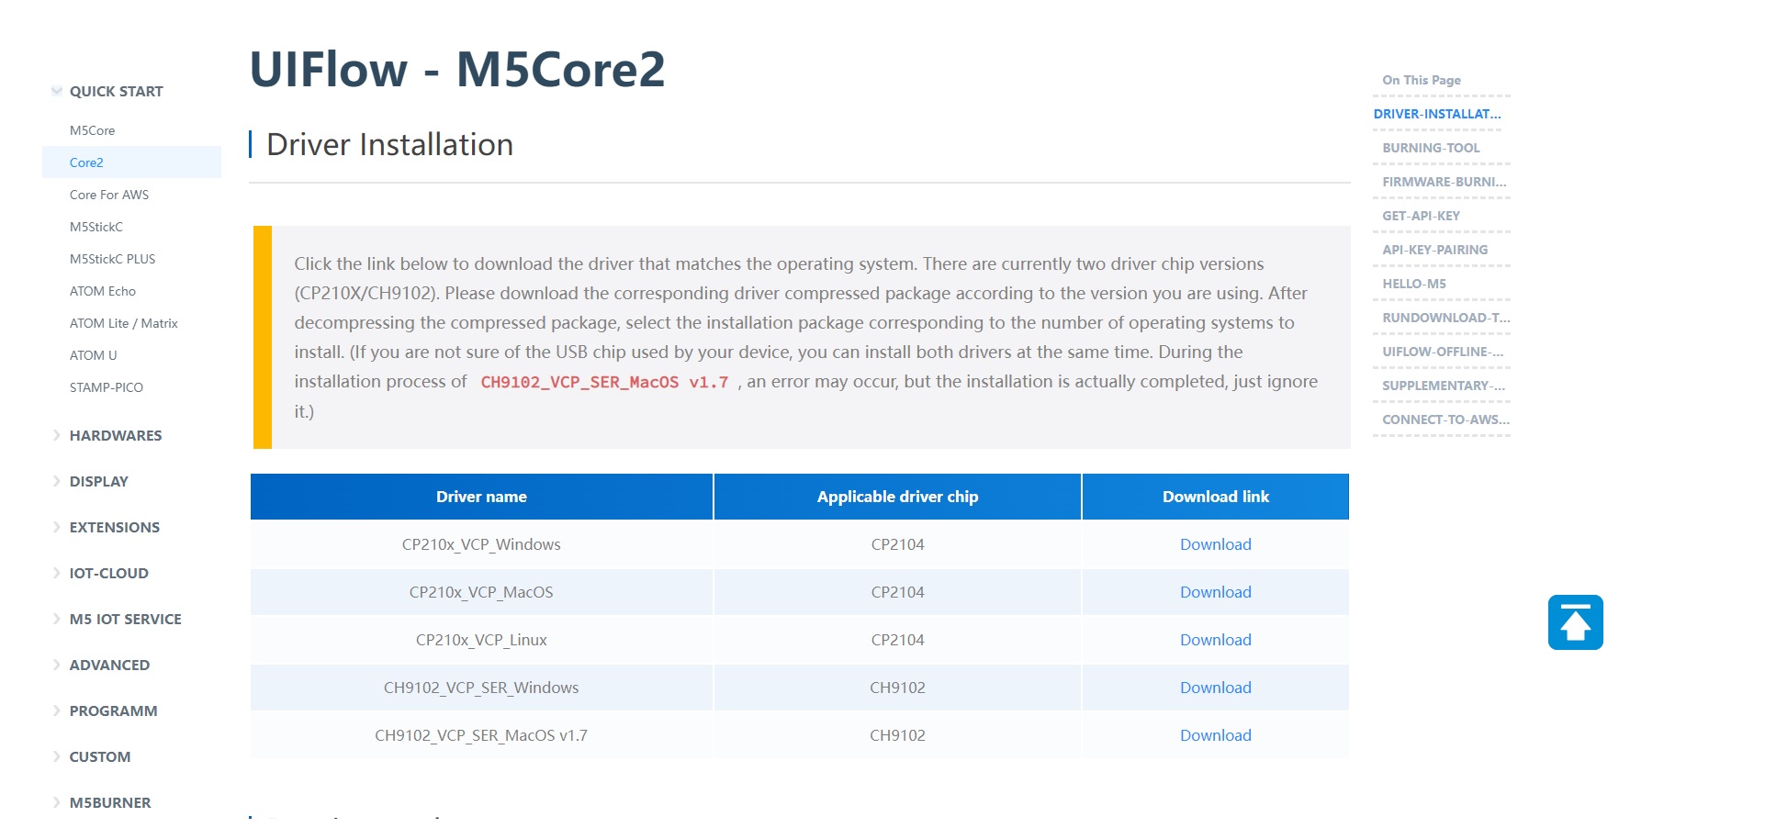This screenshot has height=828, width=1765.
Task: Select Core2 in the sidebar
Action: click(x=86, y=162)
